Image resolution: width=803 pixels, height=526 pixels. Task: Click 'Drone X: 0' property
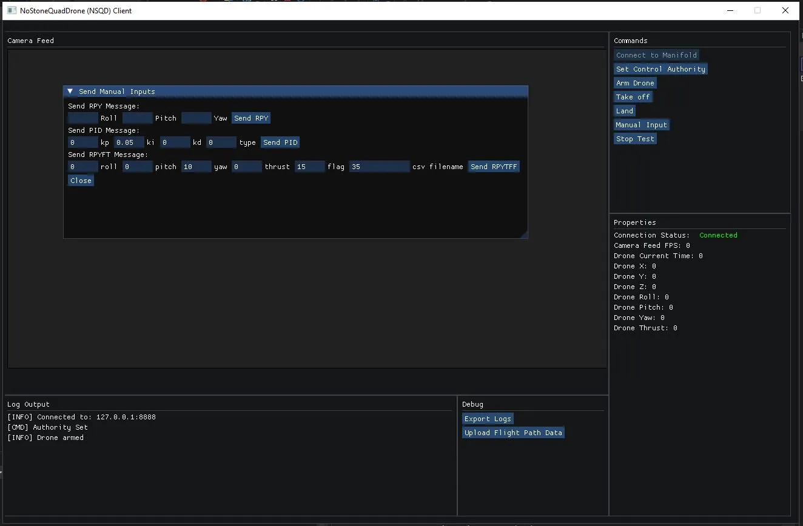pyautogui.click(x=635, y=266)
